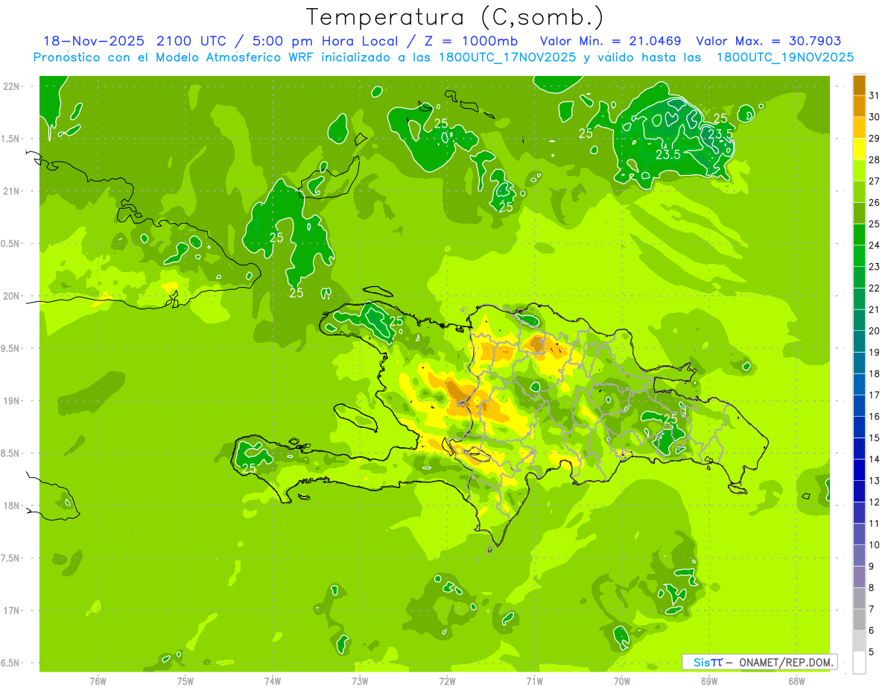Click the 70W longitude axis label

pos(622,681)
